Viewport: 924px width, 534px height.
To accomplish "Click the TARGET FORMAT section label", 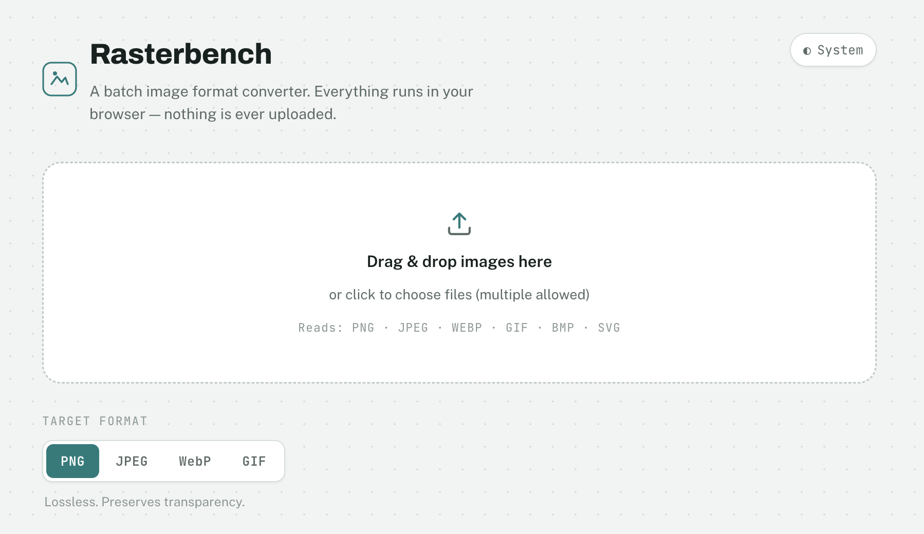I will click(x=95, y=421).
